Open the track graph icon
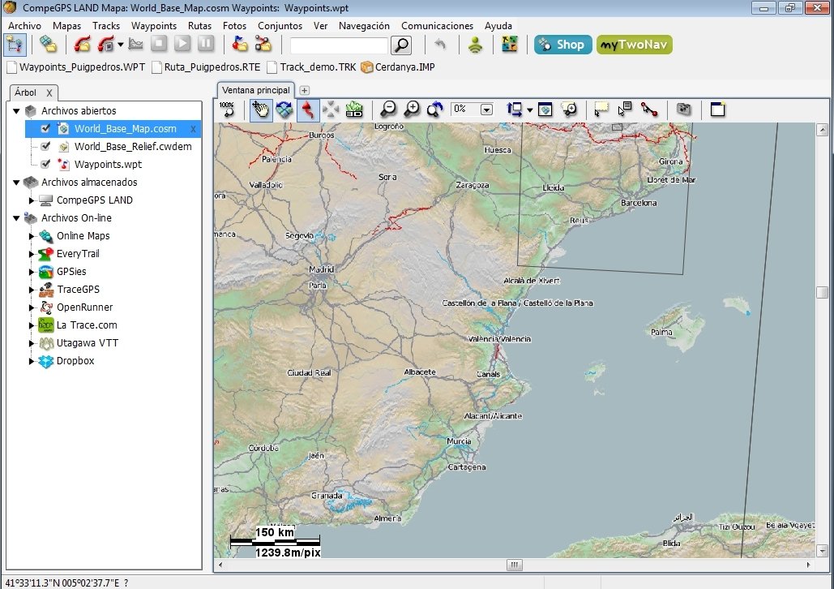 [x=135, y=44]
